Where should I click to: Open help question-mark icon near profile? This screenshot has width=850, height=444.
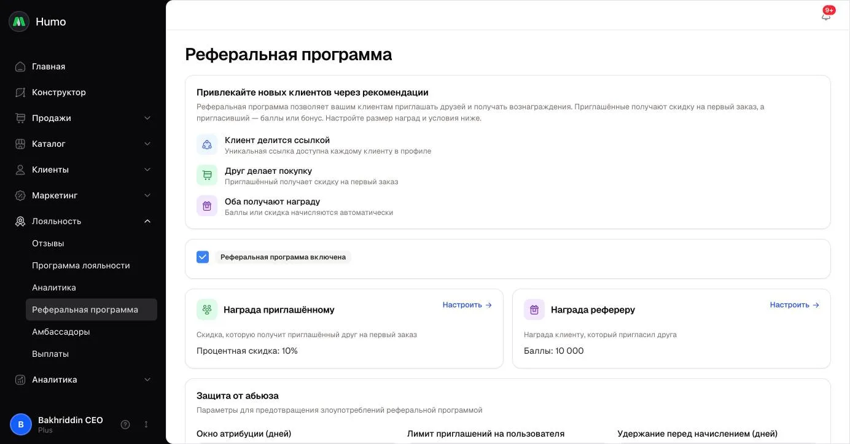(125, 424)
